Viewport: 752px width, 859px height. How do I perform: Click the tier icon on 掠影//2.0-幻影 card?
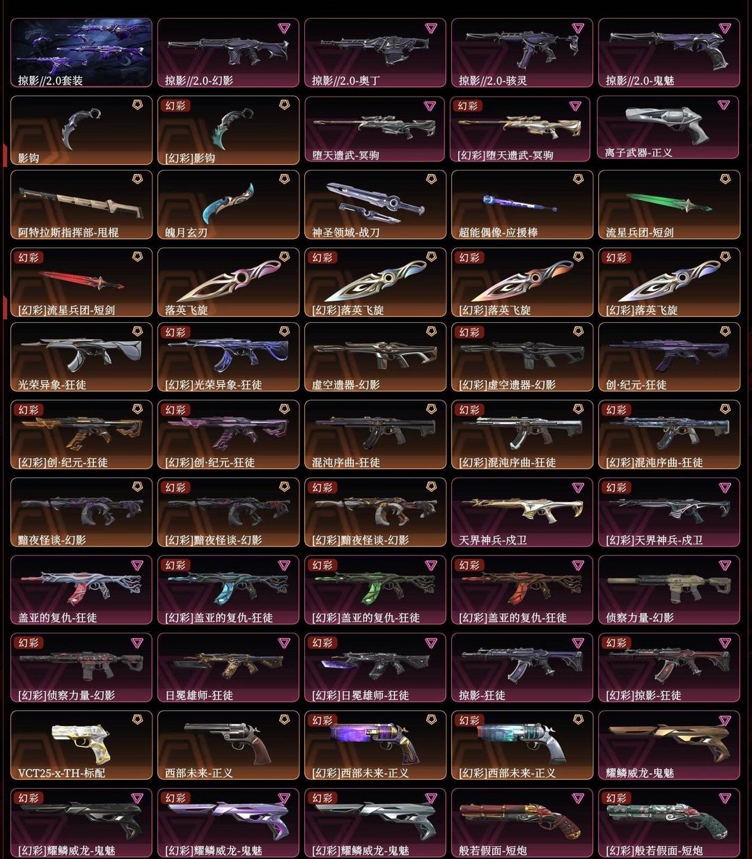[x=283, y=29]
